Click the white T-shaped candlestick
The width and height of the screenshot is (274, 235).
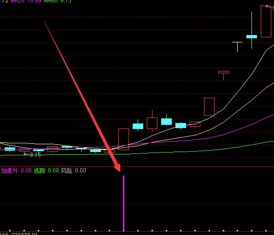pyautogui.click(x=237, y=47)
